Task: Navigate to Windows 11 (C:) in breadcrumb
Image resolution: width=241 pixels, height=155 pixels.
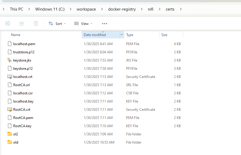Action: coord(50,9)
